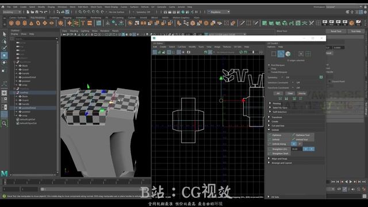Open the Shading menu in the viewport panel
This screenshot has height=207, width=368.
coord(74,30)
